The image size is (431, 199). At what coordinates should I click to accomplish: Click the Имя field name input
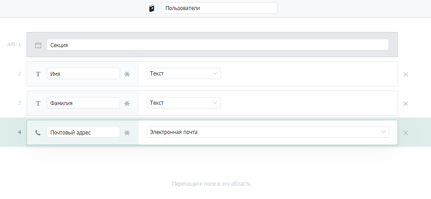pos(83,74)
